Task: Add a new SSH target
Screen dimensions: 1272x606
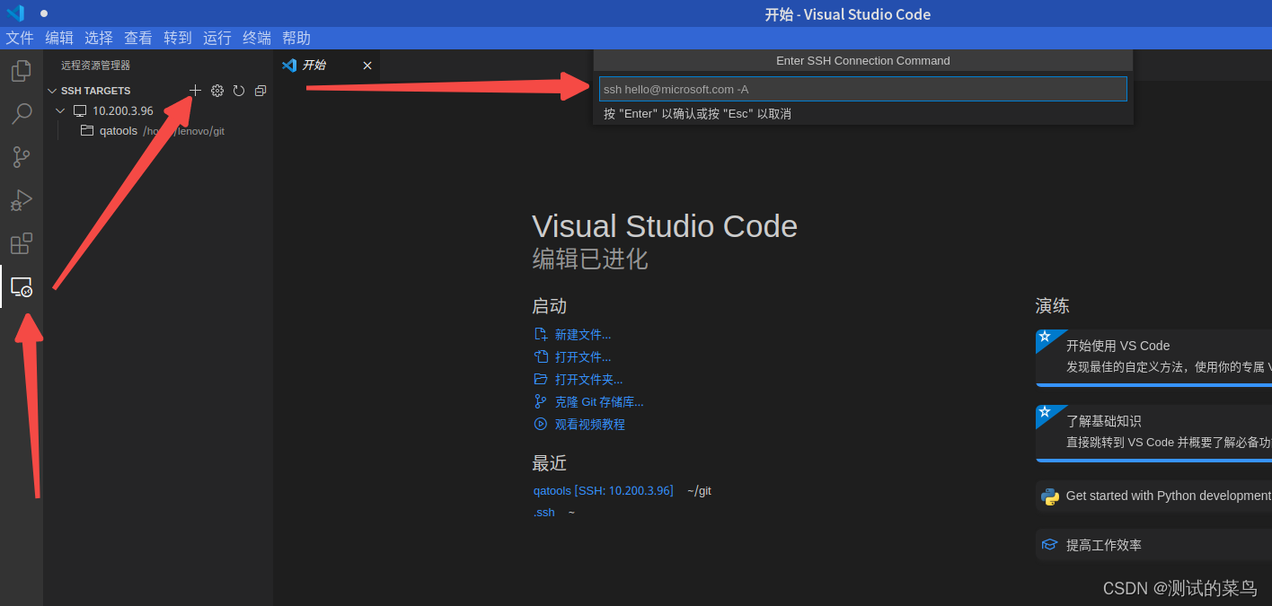Action: click(x=195, y=91)
